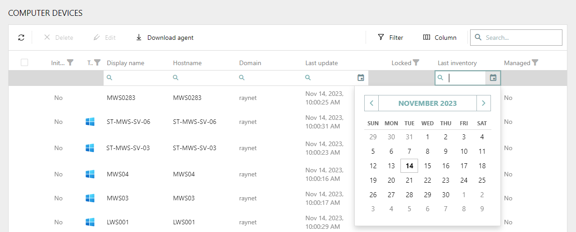The height and width of the screenshot is (232, 576).
Task: Sort by Domain column header
Action: (x=250, y=63)
